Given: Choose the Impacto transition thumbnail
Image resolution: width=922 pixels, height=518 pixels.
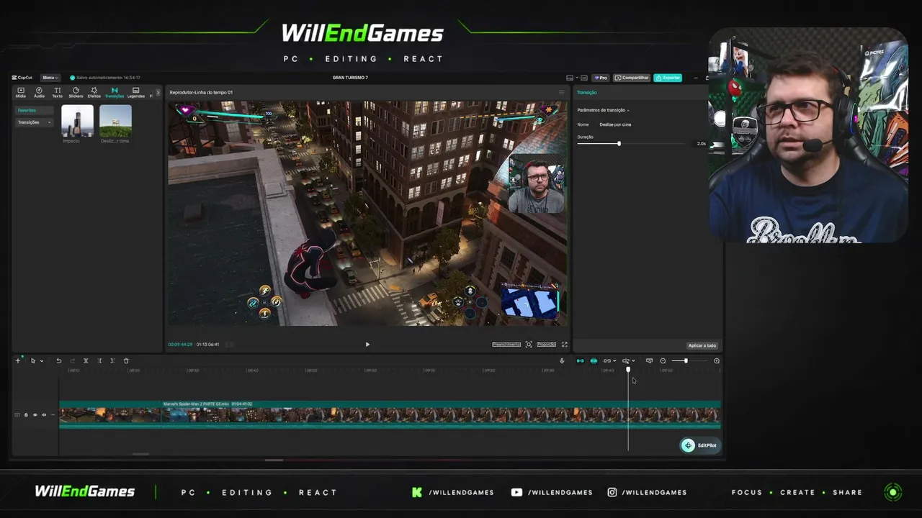Looking at the screenshot, I should [x=77, y=121].
